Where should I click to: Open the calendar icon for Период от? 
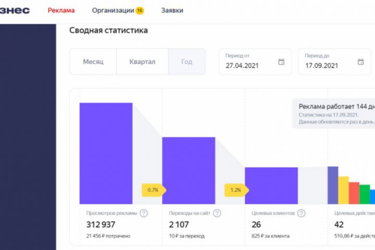pyautogui.click(x=281, y=62)
